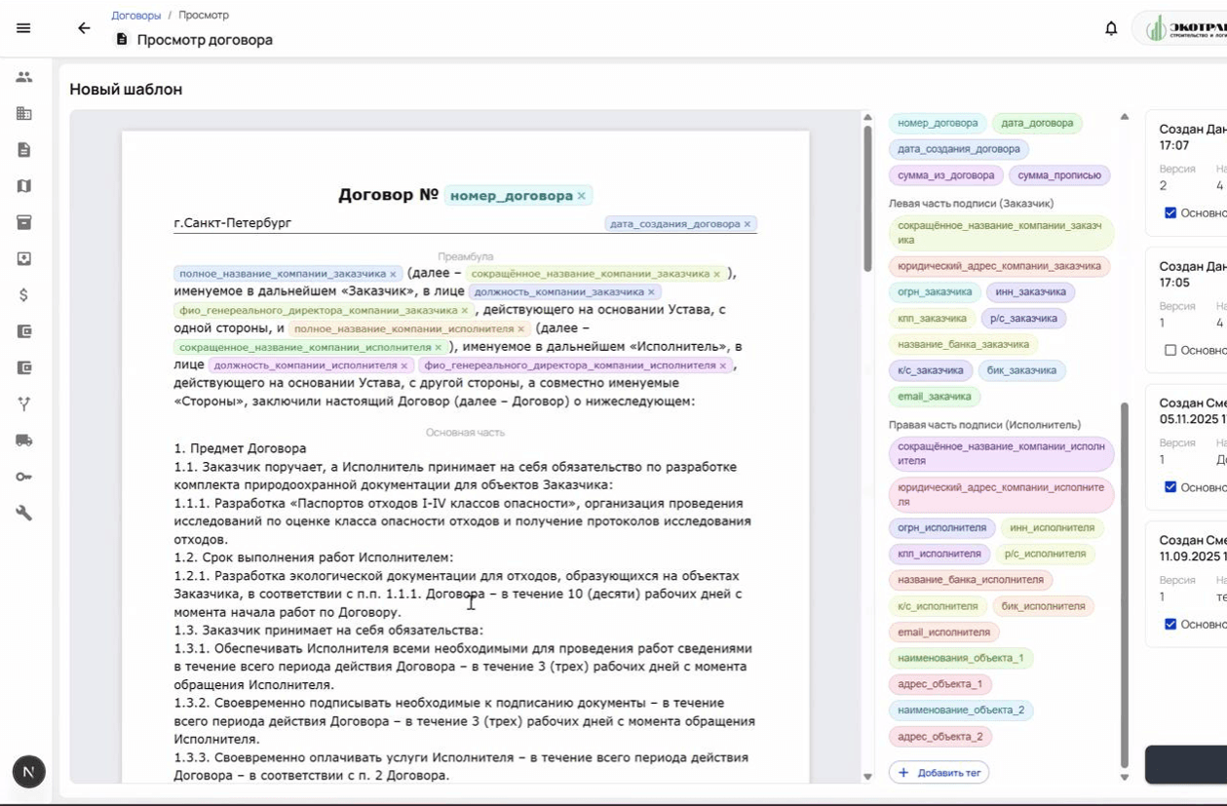
Task: Open the key icon in sidebar
Action: coord(24,477)
